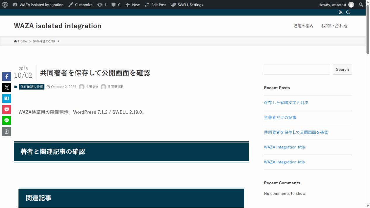
Task: Share the post on X
Action: (7, 87)
